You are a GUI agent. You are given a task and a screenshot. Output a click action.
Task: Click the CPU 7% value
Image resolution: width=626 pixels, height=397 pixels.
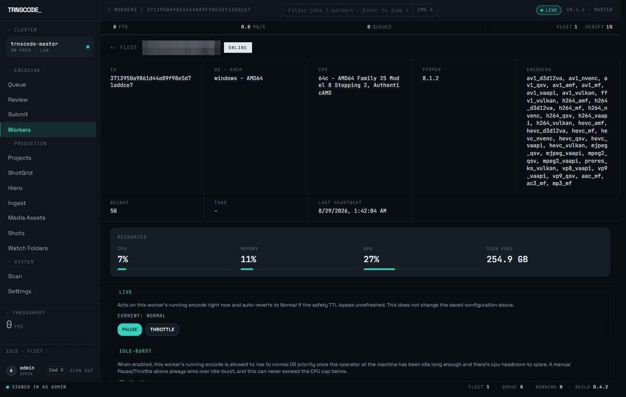click(x=123, y=259)
